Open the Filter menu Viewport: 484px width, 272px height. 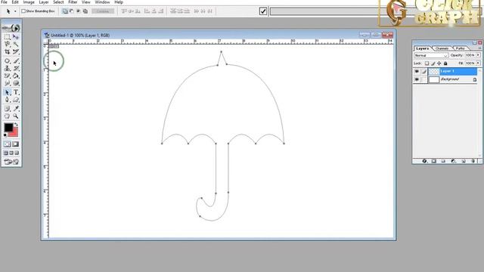(x=73, y=2)
